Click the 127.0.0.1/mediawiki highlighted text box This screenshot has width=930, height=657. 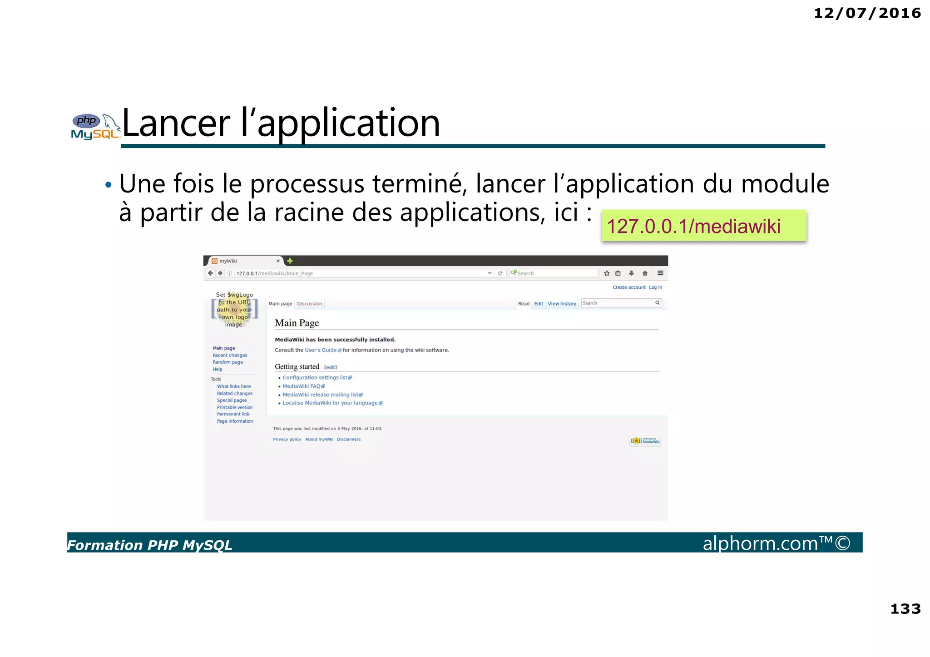[704, 226]
